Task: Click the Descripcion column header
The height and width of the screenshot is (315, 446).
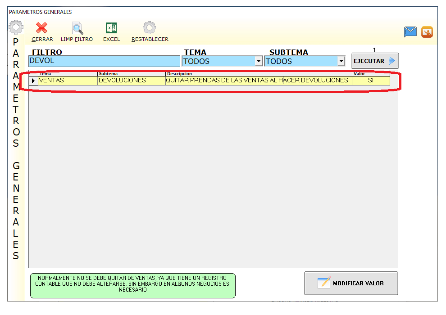Action: 257,73
